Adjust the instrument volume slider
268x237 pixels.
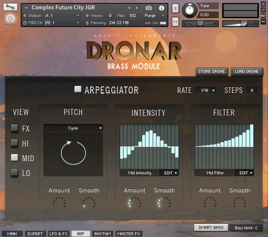point(240,24)
